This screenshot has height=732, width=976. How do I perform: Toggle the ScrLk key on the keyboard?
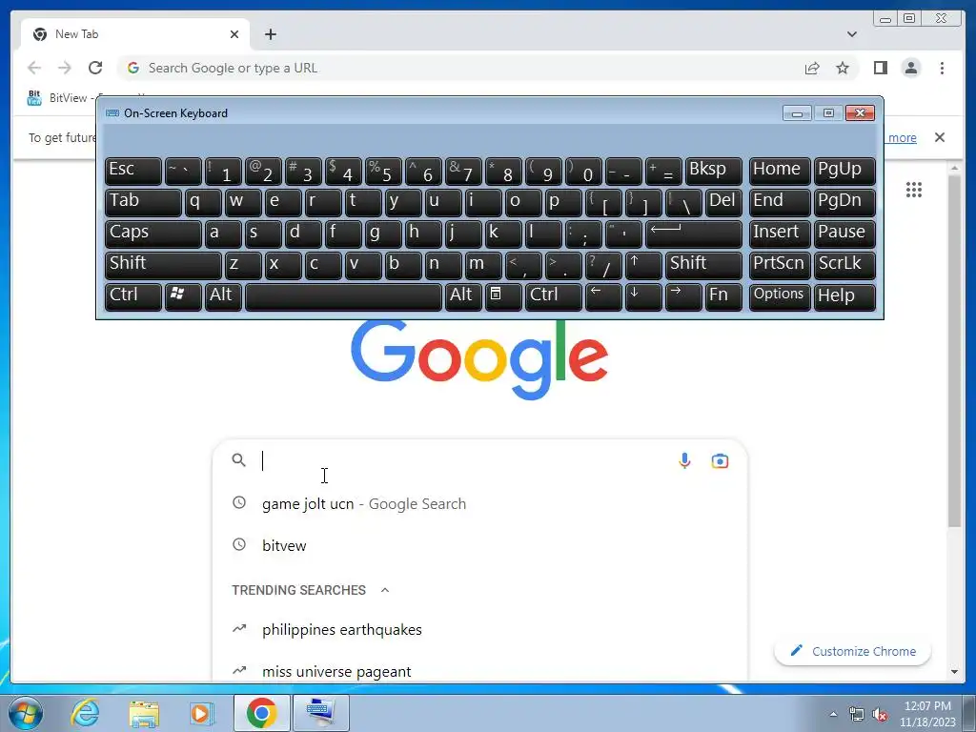click(844, 265)
